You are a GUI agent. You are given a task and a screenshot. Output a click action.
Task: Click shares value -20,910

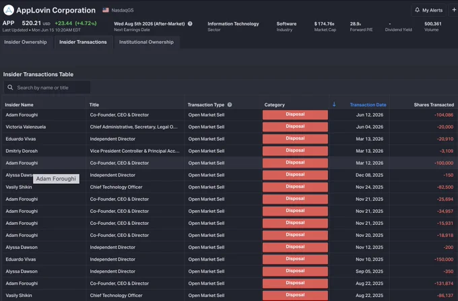point(445,139)
